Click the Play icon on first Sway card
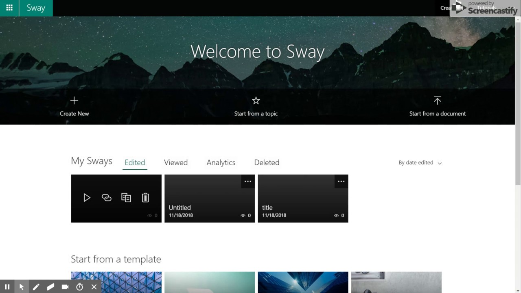Screen dimensions: 521x293 87,198
